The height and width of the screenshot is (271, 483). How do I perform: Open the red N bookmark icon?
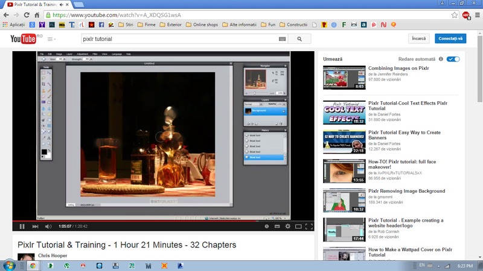383,25
